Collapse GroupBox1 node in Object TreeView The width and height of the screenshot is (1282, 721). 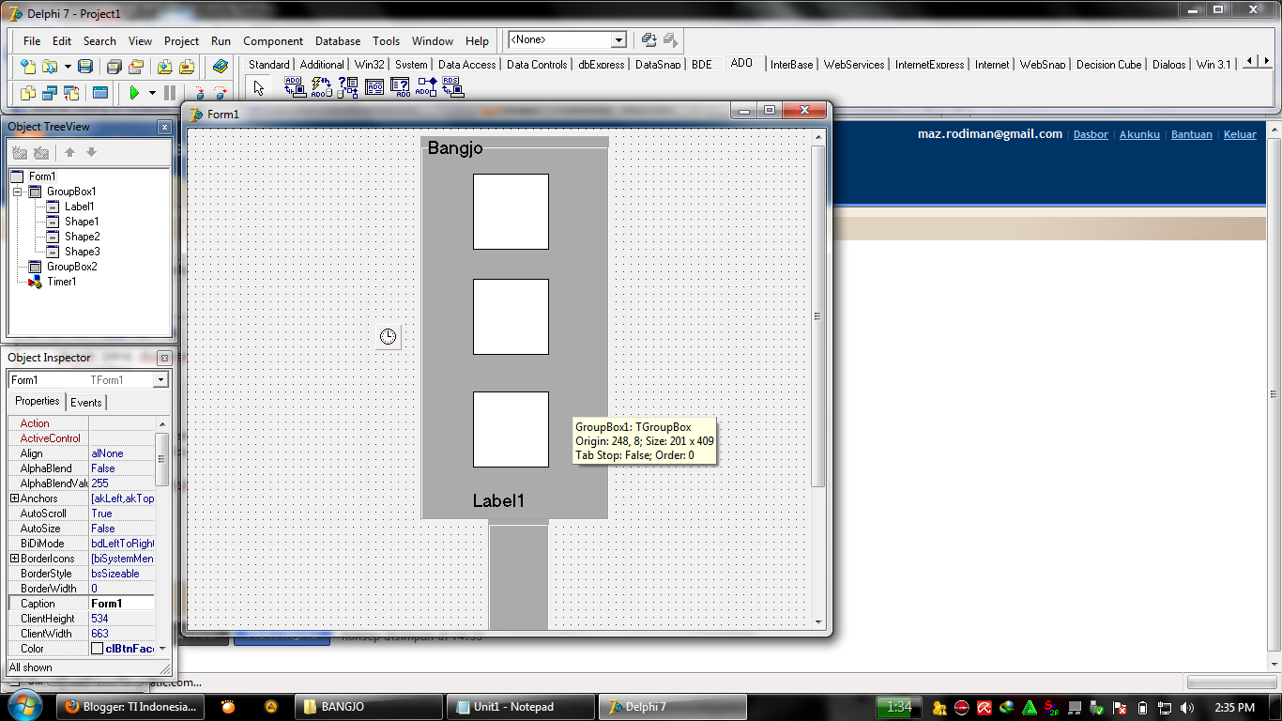coord(17,192)
